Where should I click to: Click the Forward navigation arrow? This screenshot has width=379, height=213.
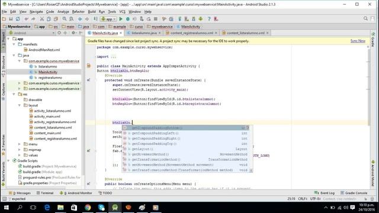point(87,19)
